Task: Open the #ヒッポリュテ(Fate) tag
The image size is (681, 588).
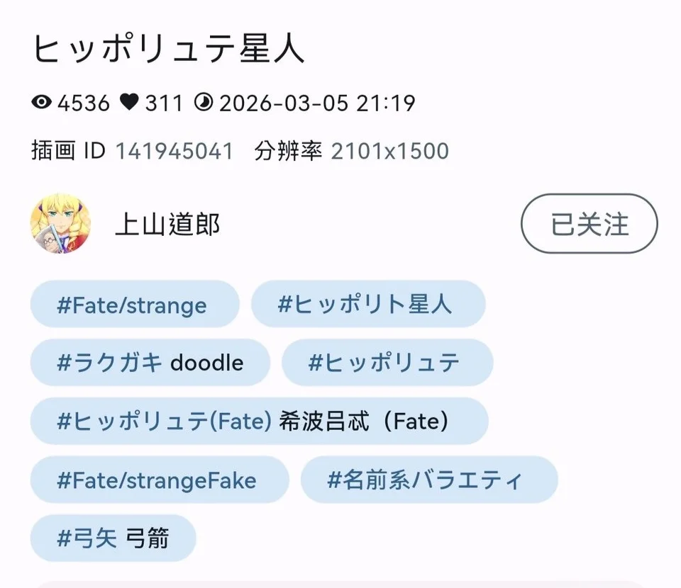Action: (258, 422)
